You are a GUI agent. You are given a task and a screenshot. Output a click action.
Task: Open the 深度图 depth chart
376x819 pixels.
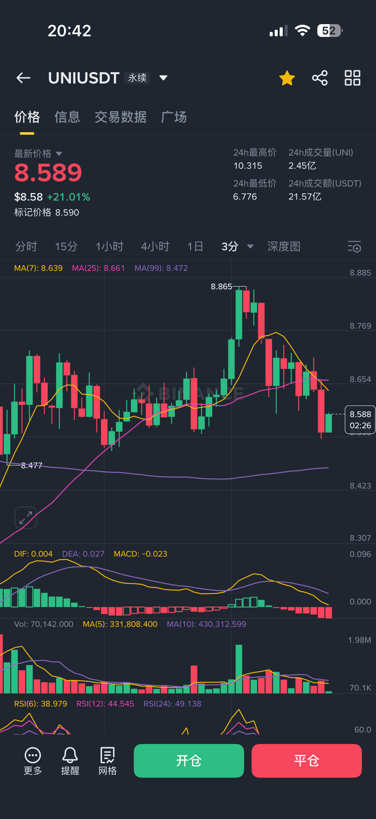(x=284, y=246)
